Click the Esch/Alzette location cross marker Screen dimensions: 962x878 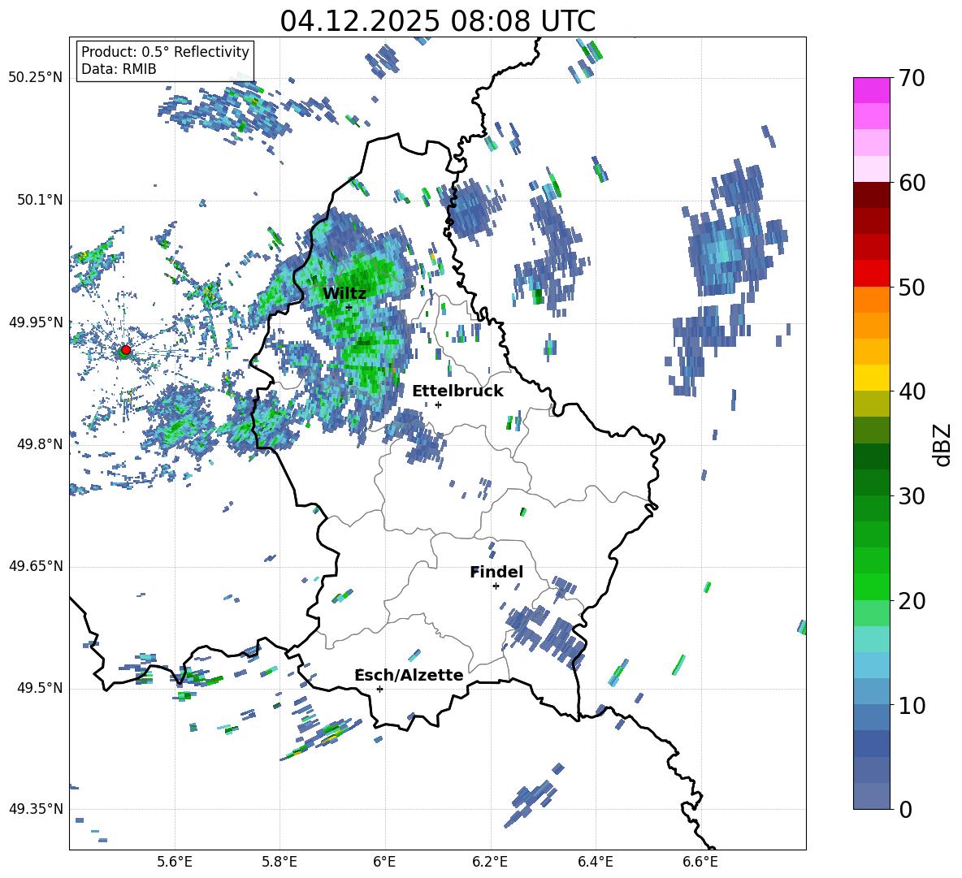tap(379, 689)
